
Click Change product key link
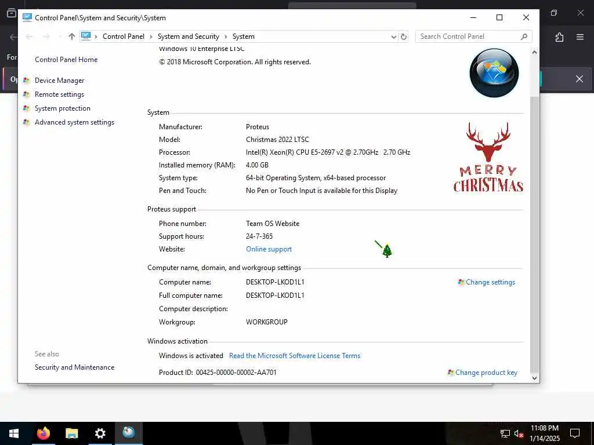pos(487,373)
